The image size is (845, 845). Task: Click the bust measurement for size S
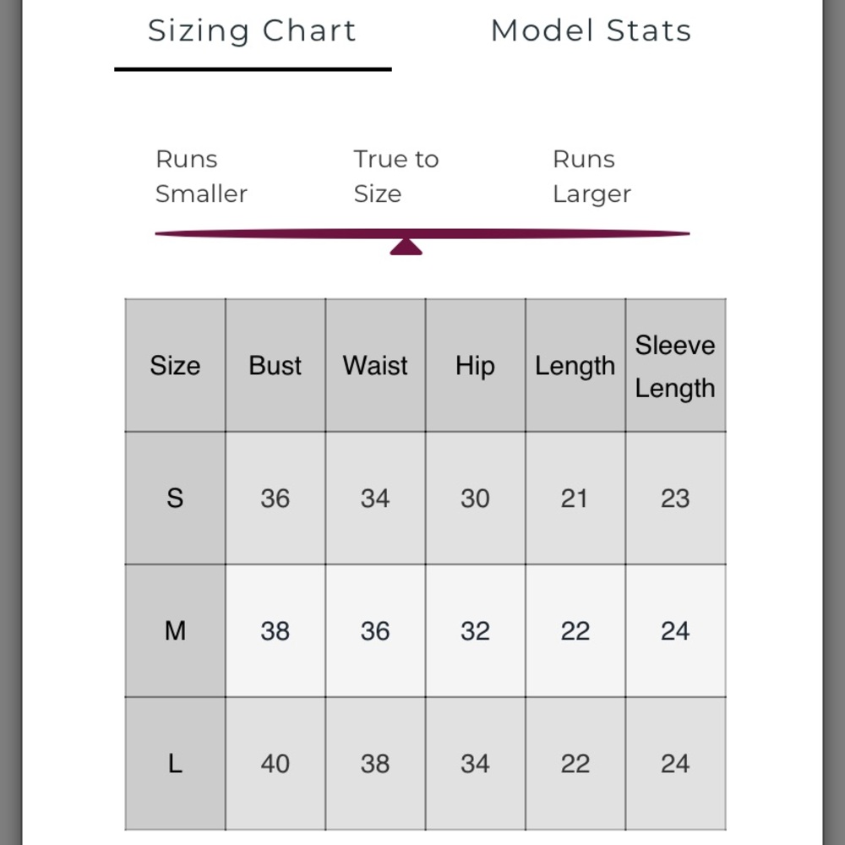point(275,499)
